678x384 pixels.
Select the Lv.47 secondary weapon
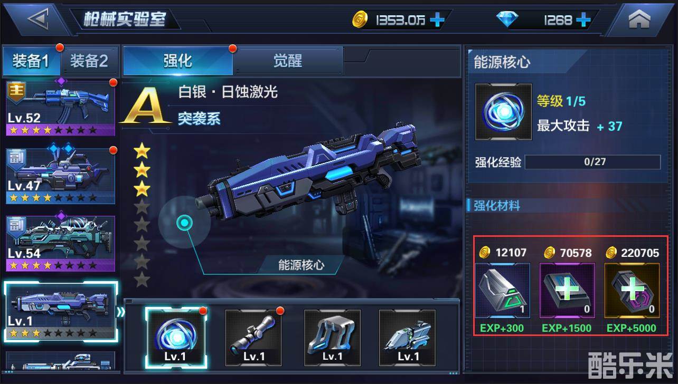pyautogui.click(x=60, y=176)
